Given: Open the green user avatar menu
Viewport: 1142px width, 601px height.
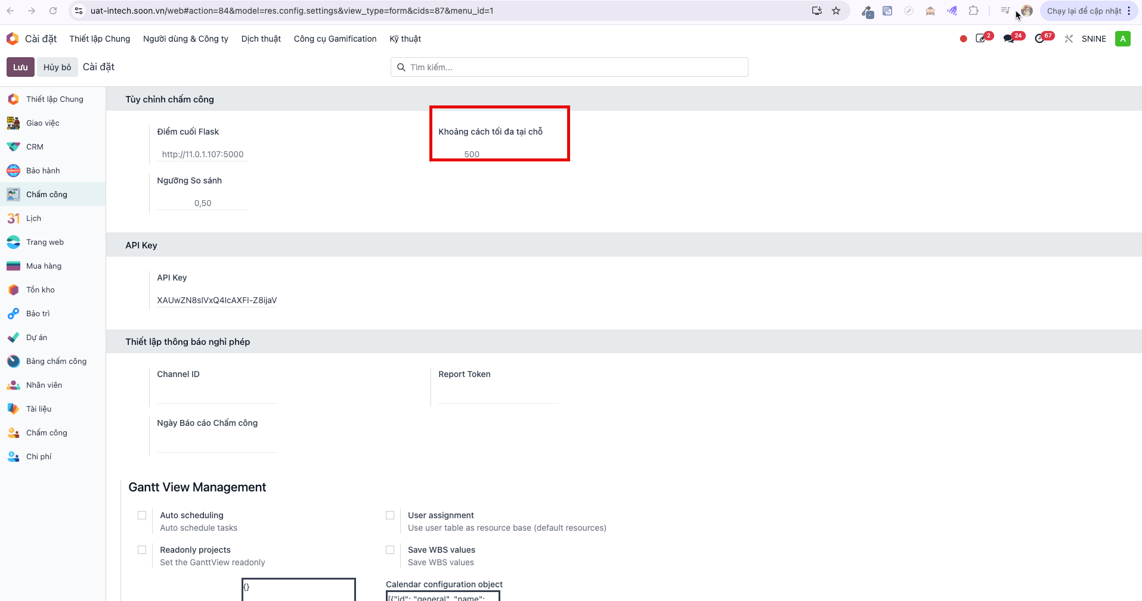Looking at the screenshot, I should (1123, 39).
